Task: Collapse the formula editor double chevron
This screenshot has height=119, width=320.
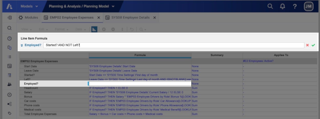Action: pos(22,45)
